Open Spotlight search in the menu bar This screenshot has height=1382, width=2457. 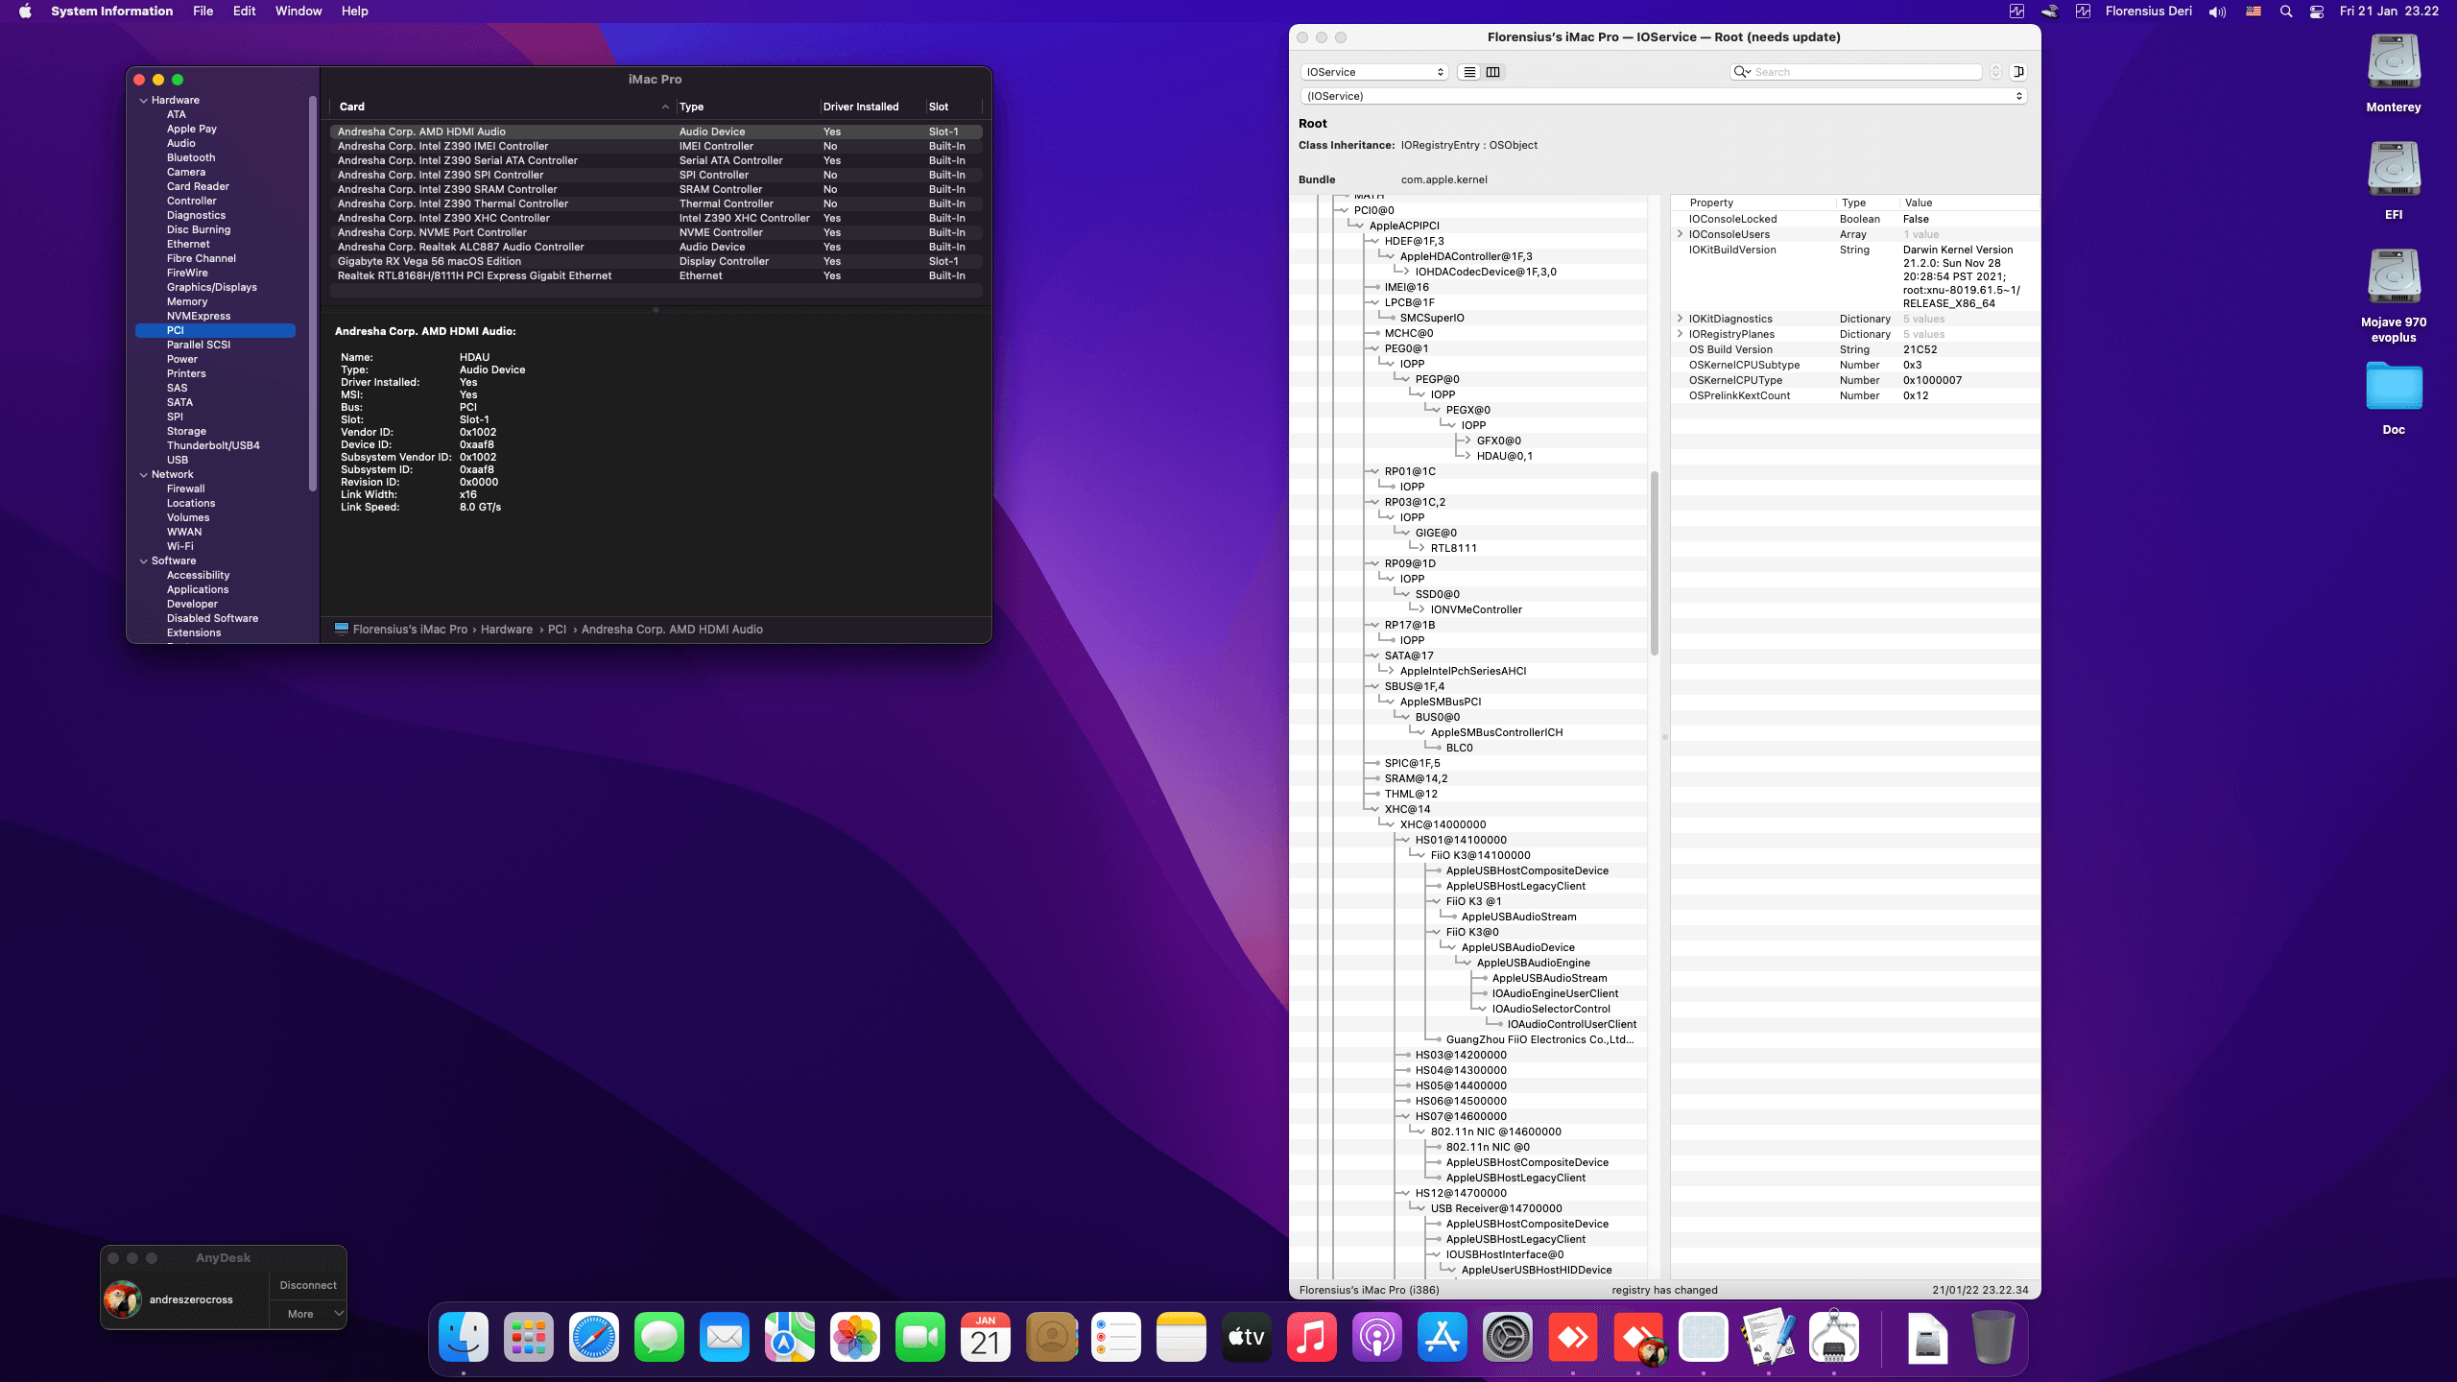coord(2287,12)
